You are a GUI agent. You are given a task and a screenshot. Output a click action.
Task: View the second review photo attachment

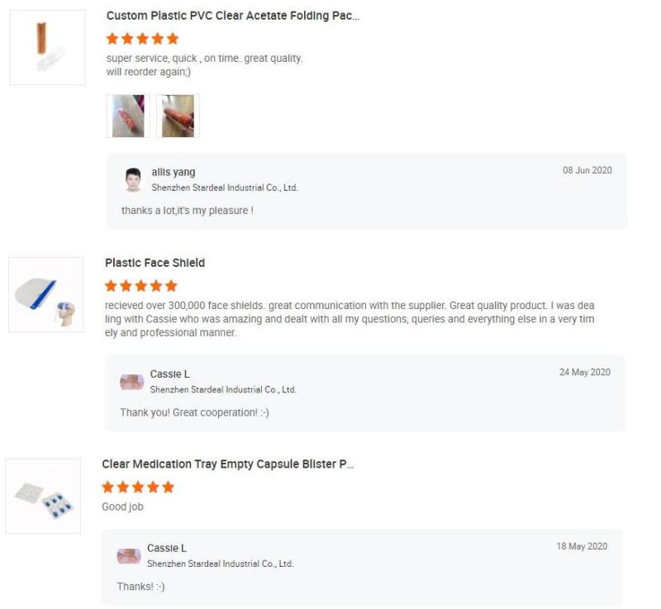pos(178,116)
